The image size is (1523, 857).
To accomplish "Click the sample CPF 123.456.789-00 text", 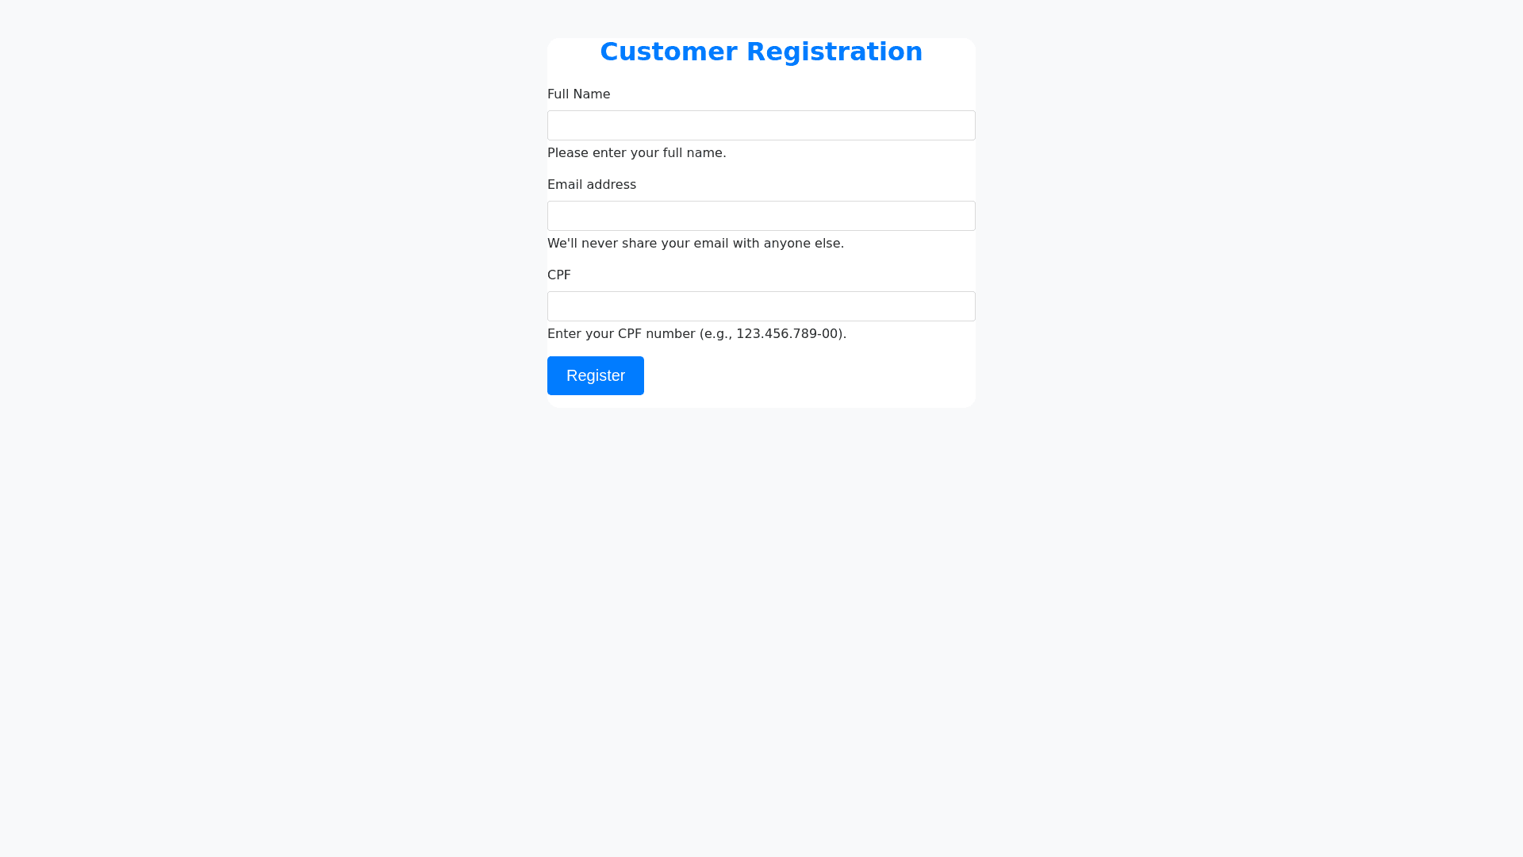I will [787, 334].
